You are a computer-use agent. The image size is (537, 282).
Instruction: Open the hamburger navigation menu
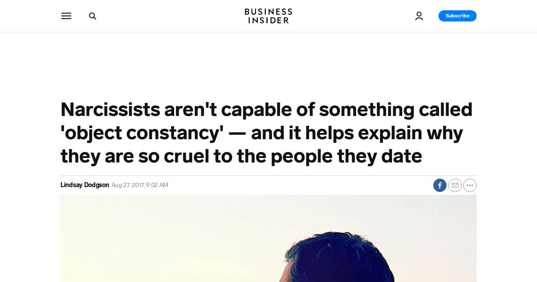coord(66,16)
